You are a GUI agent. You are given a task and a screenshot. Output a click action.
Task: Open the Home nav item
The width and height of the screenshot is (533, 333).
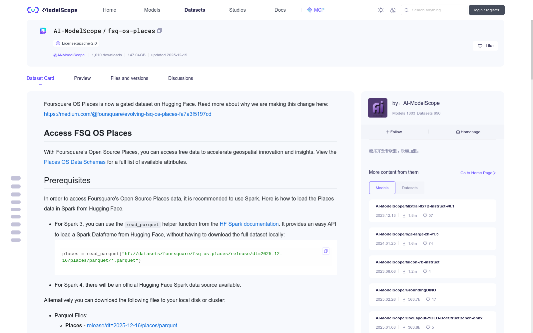point(110,10)
